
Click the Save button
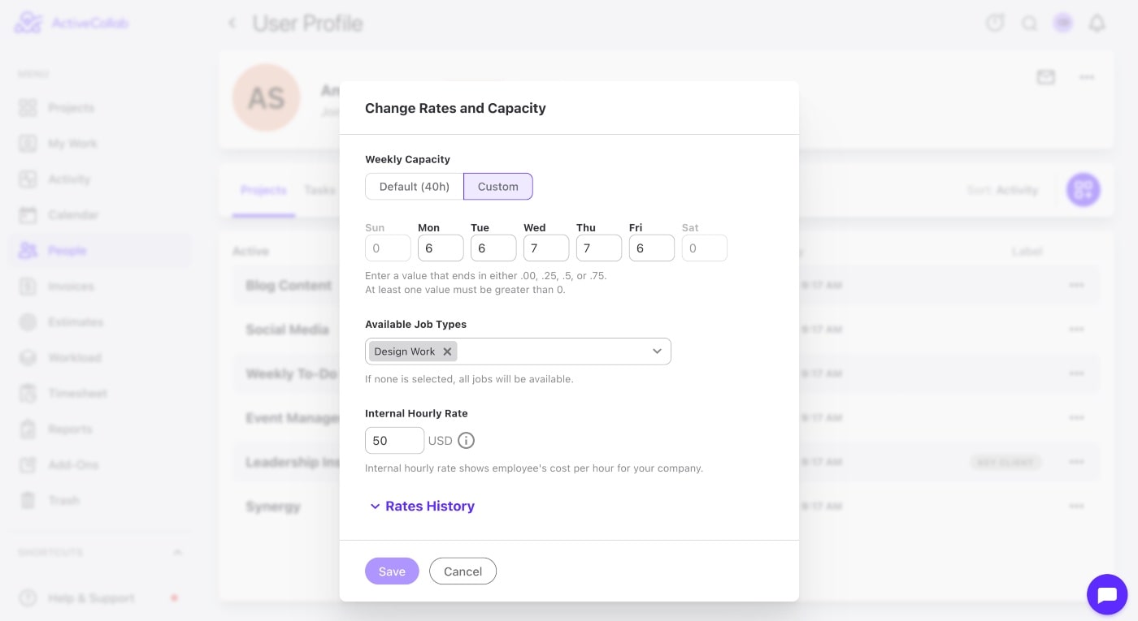(x=392, y=571)
